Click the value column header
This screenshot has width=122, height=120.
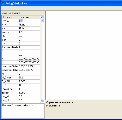pos(29,17)
